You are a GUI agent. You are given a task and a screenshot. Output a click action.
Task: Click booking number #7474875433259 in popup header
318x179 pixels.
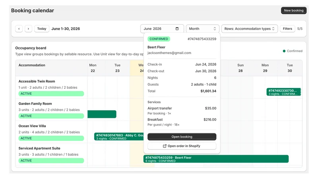coord(202,39)
